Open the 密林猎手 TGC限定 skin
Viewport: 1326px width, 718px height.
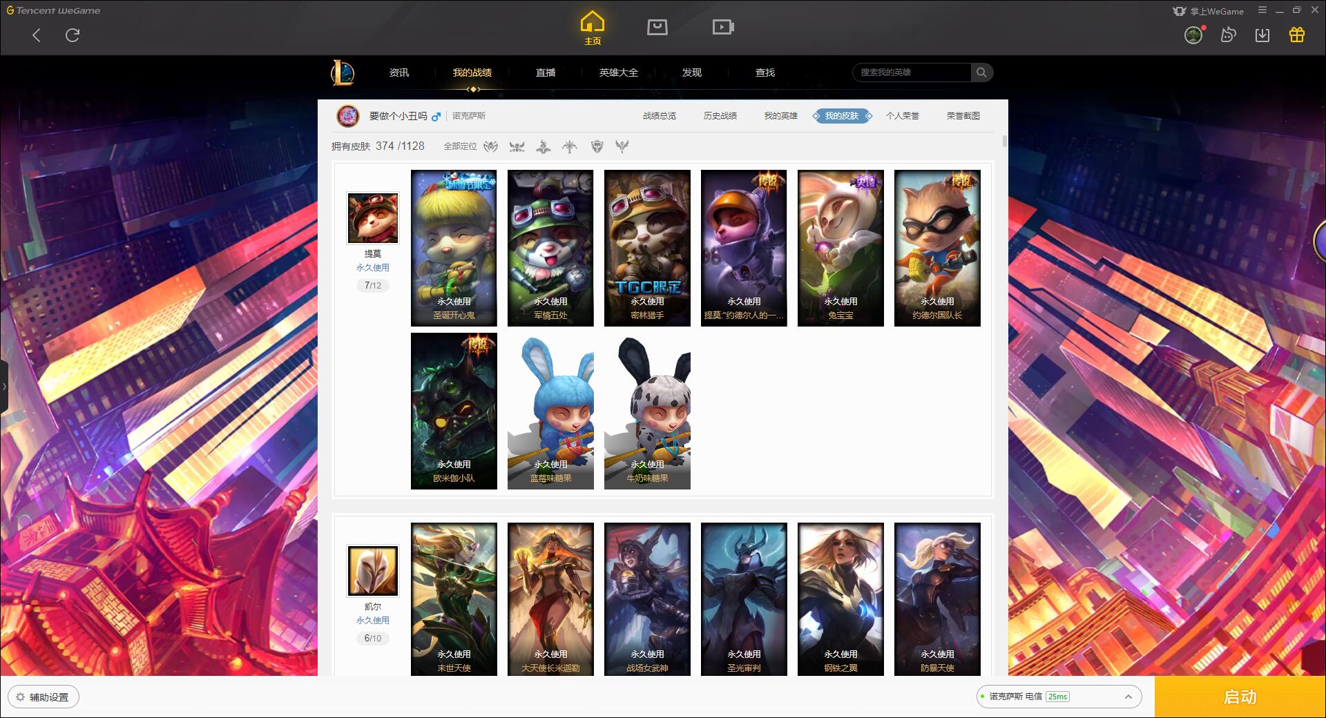coord(647,248)
